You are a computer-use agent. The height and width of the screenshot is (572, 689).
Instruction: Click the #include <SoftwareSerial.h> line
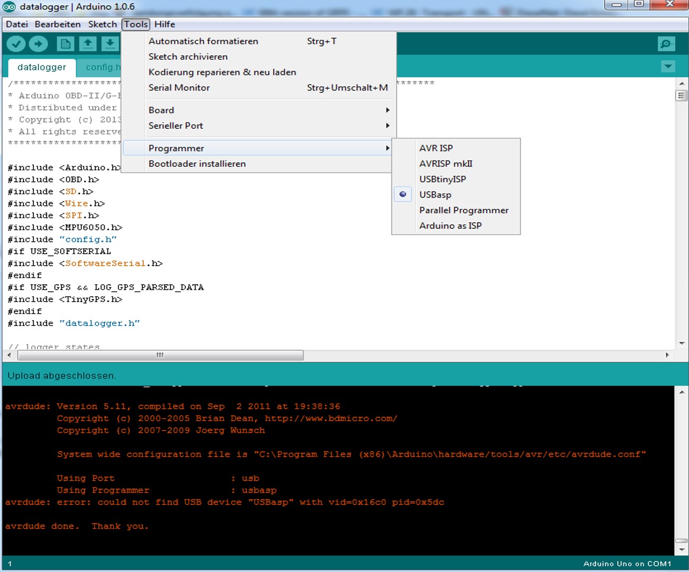click(85, 264)
